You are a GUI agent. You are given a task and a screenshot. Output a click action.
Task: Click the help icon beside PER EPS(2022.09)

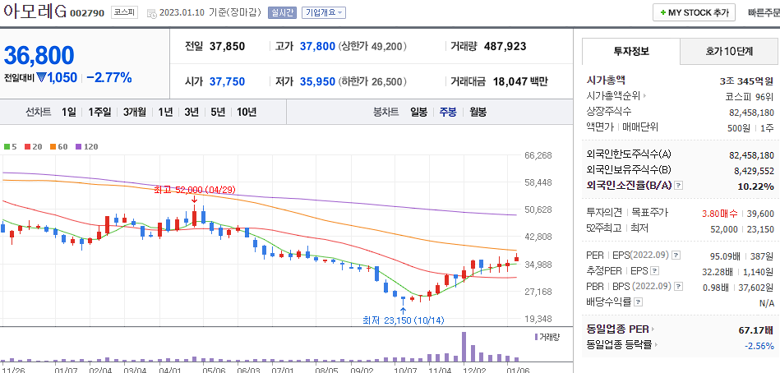tap(676, 256)
